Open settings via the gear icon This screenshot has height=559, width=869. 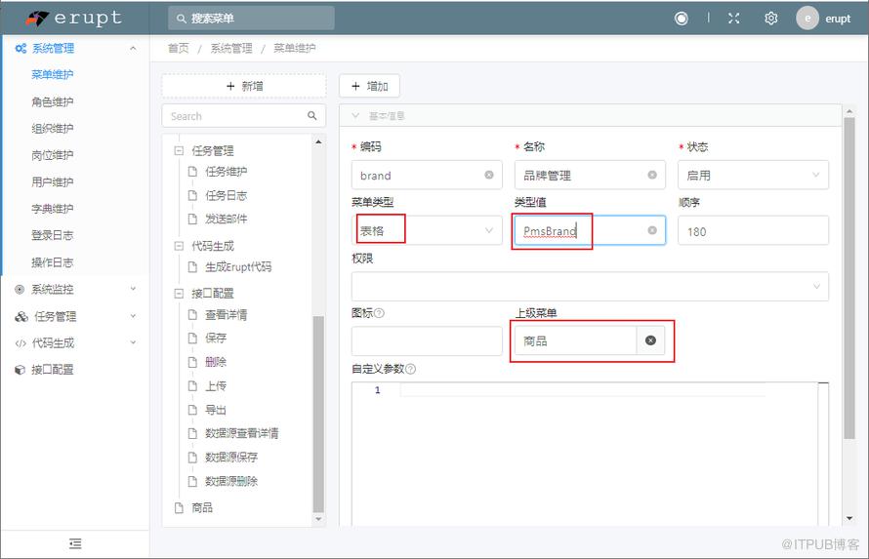(771, 19)
